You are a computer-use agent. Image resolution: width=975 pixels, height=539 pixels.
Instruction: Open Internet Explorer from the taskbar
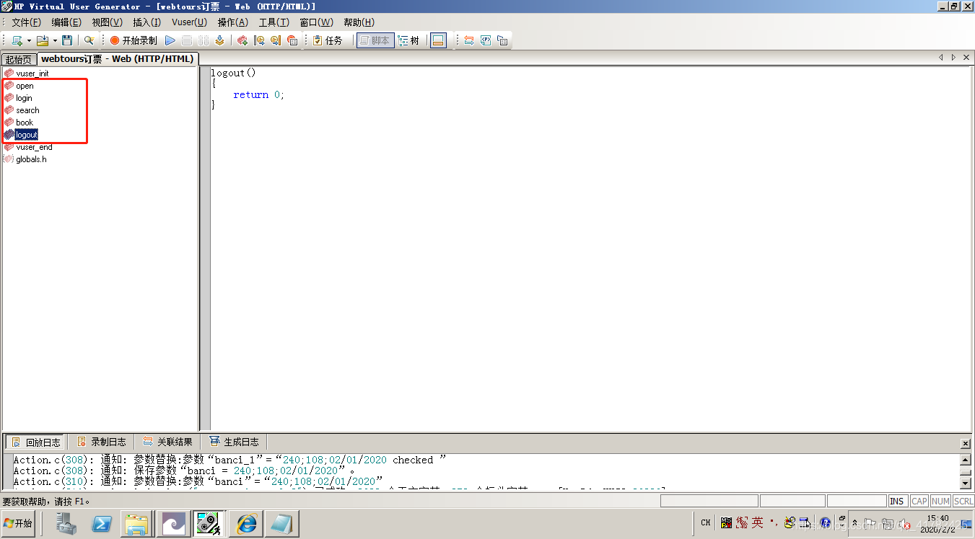(x=247, y=524)
